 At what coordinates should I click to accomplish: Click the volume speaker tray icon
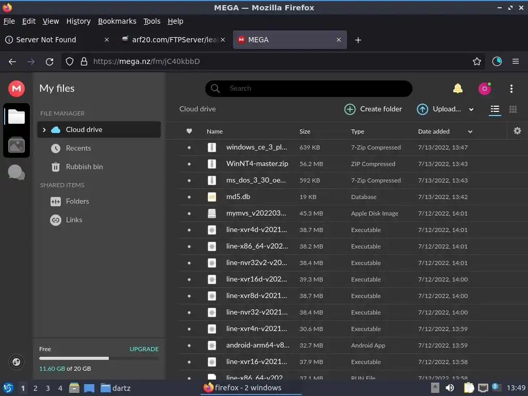450,388
